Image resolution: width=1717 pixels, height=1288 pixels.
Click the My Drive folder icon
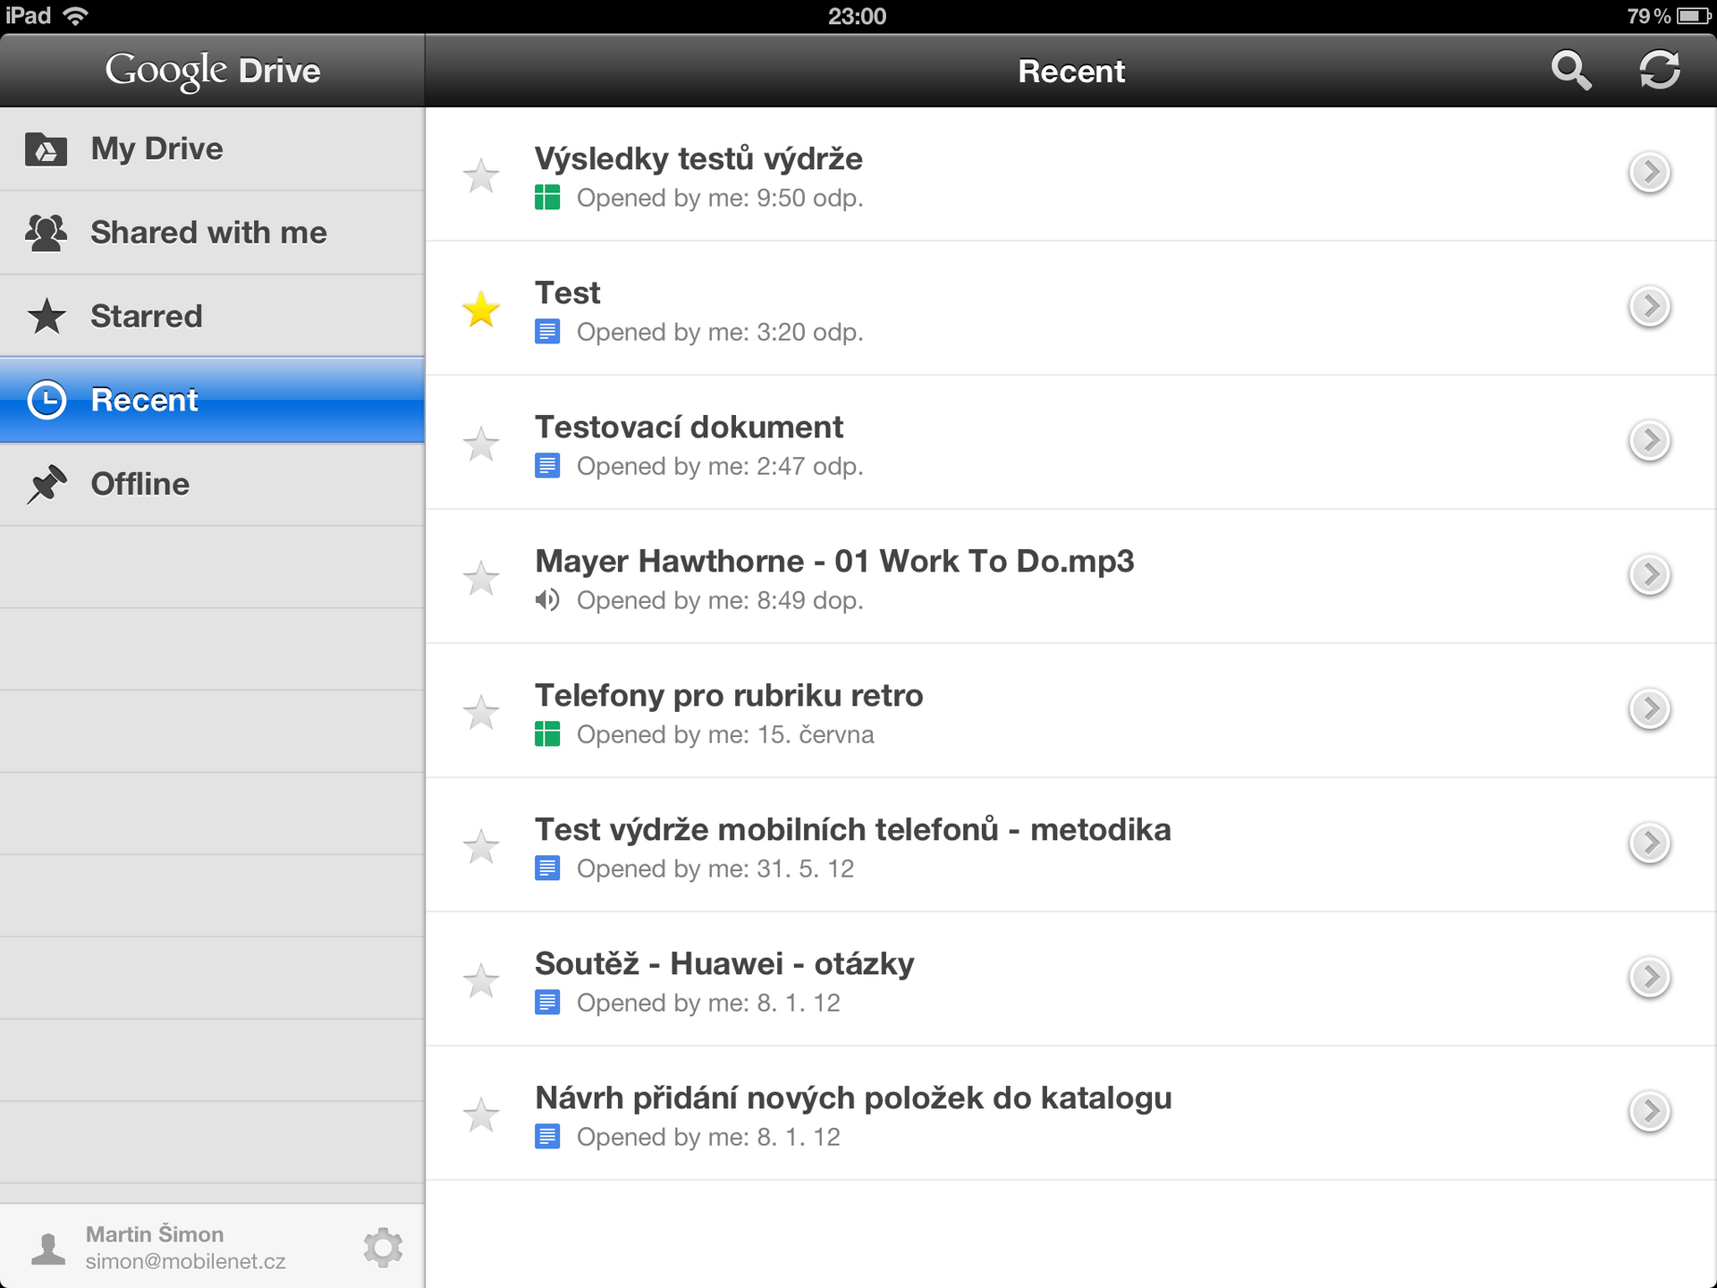(46, 148)
